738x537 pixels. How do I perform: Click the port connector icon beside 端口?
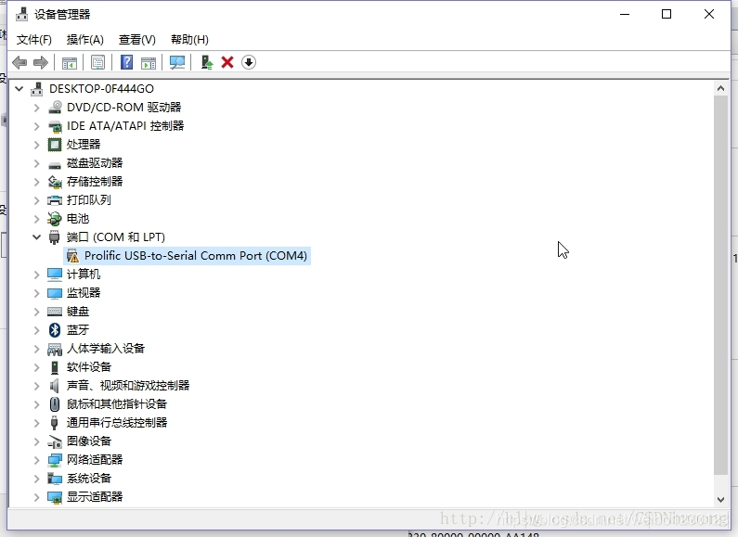[55, 237]
